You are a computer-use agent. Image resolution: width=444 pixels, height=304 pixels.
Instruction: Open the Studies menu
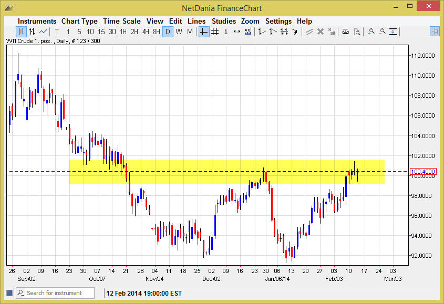click(x=224, y=21)
